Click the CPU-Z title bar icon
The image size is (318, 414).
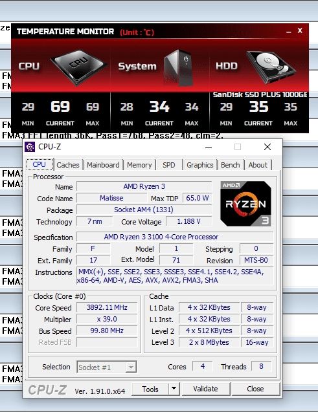30,147
